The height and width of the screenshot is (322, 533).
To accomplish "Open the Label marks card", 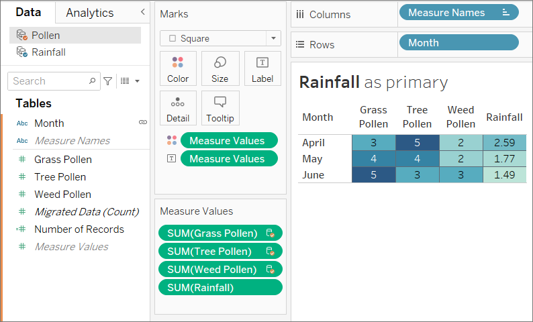I will 262,68.
